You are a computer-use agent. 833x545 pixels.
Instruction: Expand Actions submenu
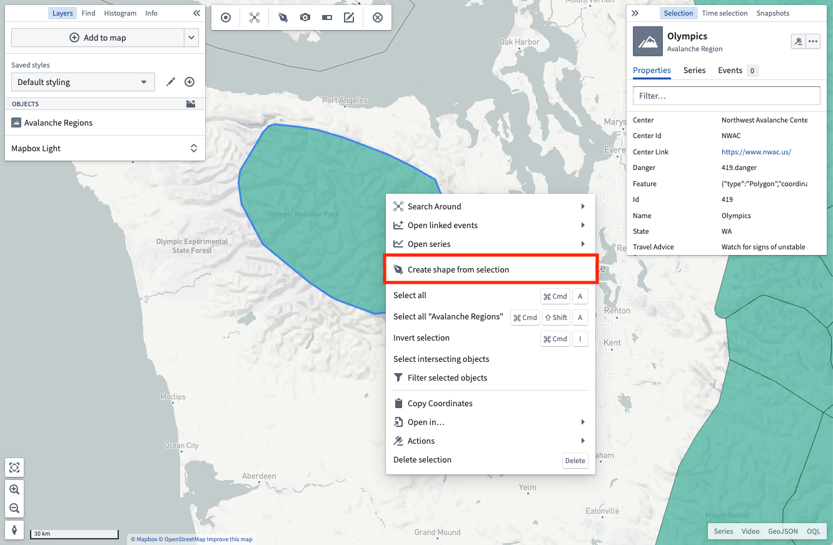(x=490, y=441)
